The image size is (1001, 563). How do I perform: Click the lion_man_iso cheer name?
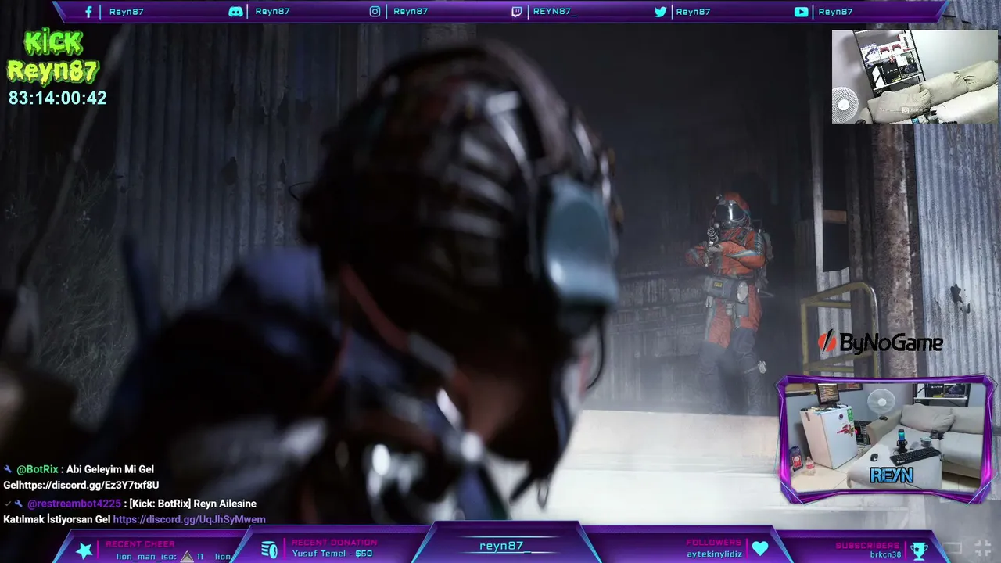[x=146, y=557]
